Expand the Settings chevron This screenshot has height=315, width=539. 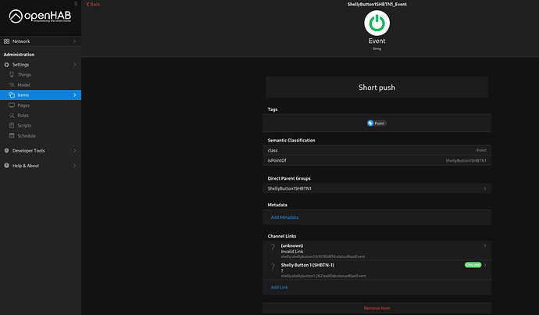tap(74, 65)
